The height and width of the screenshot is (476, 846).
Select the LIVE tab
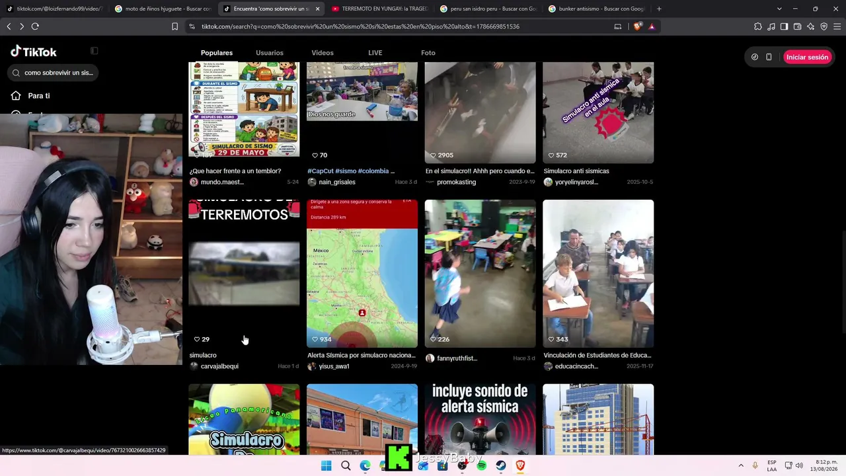(x=375, y=53)
